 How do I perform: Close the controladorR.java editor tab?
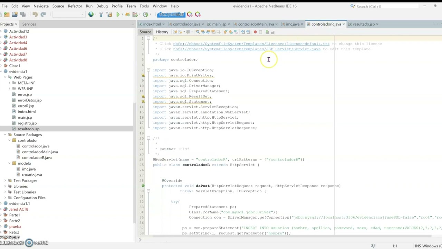(x=344, y=24)
